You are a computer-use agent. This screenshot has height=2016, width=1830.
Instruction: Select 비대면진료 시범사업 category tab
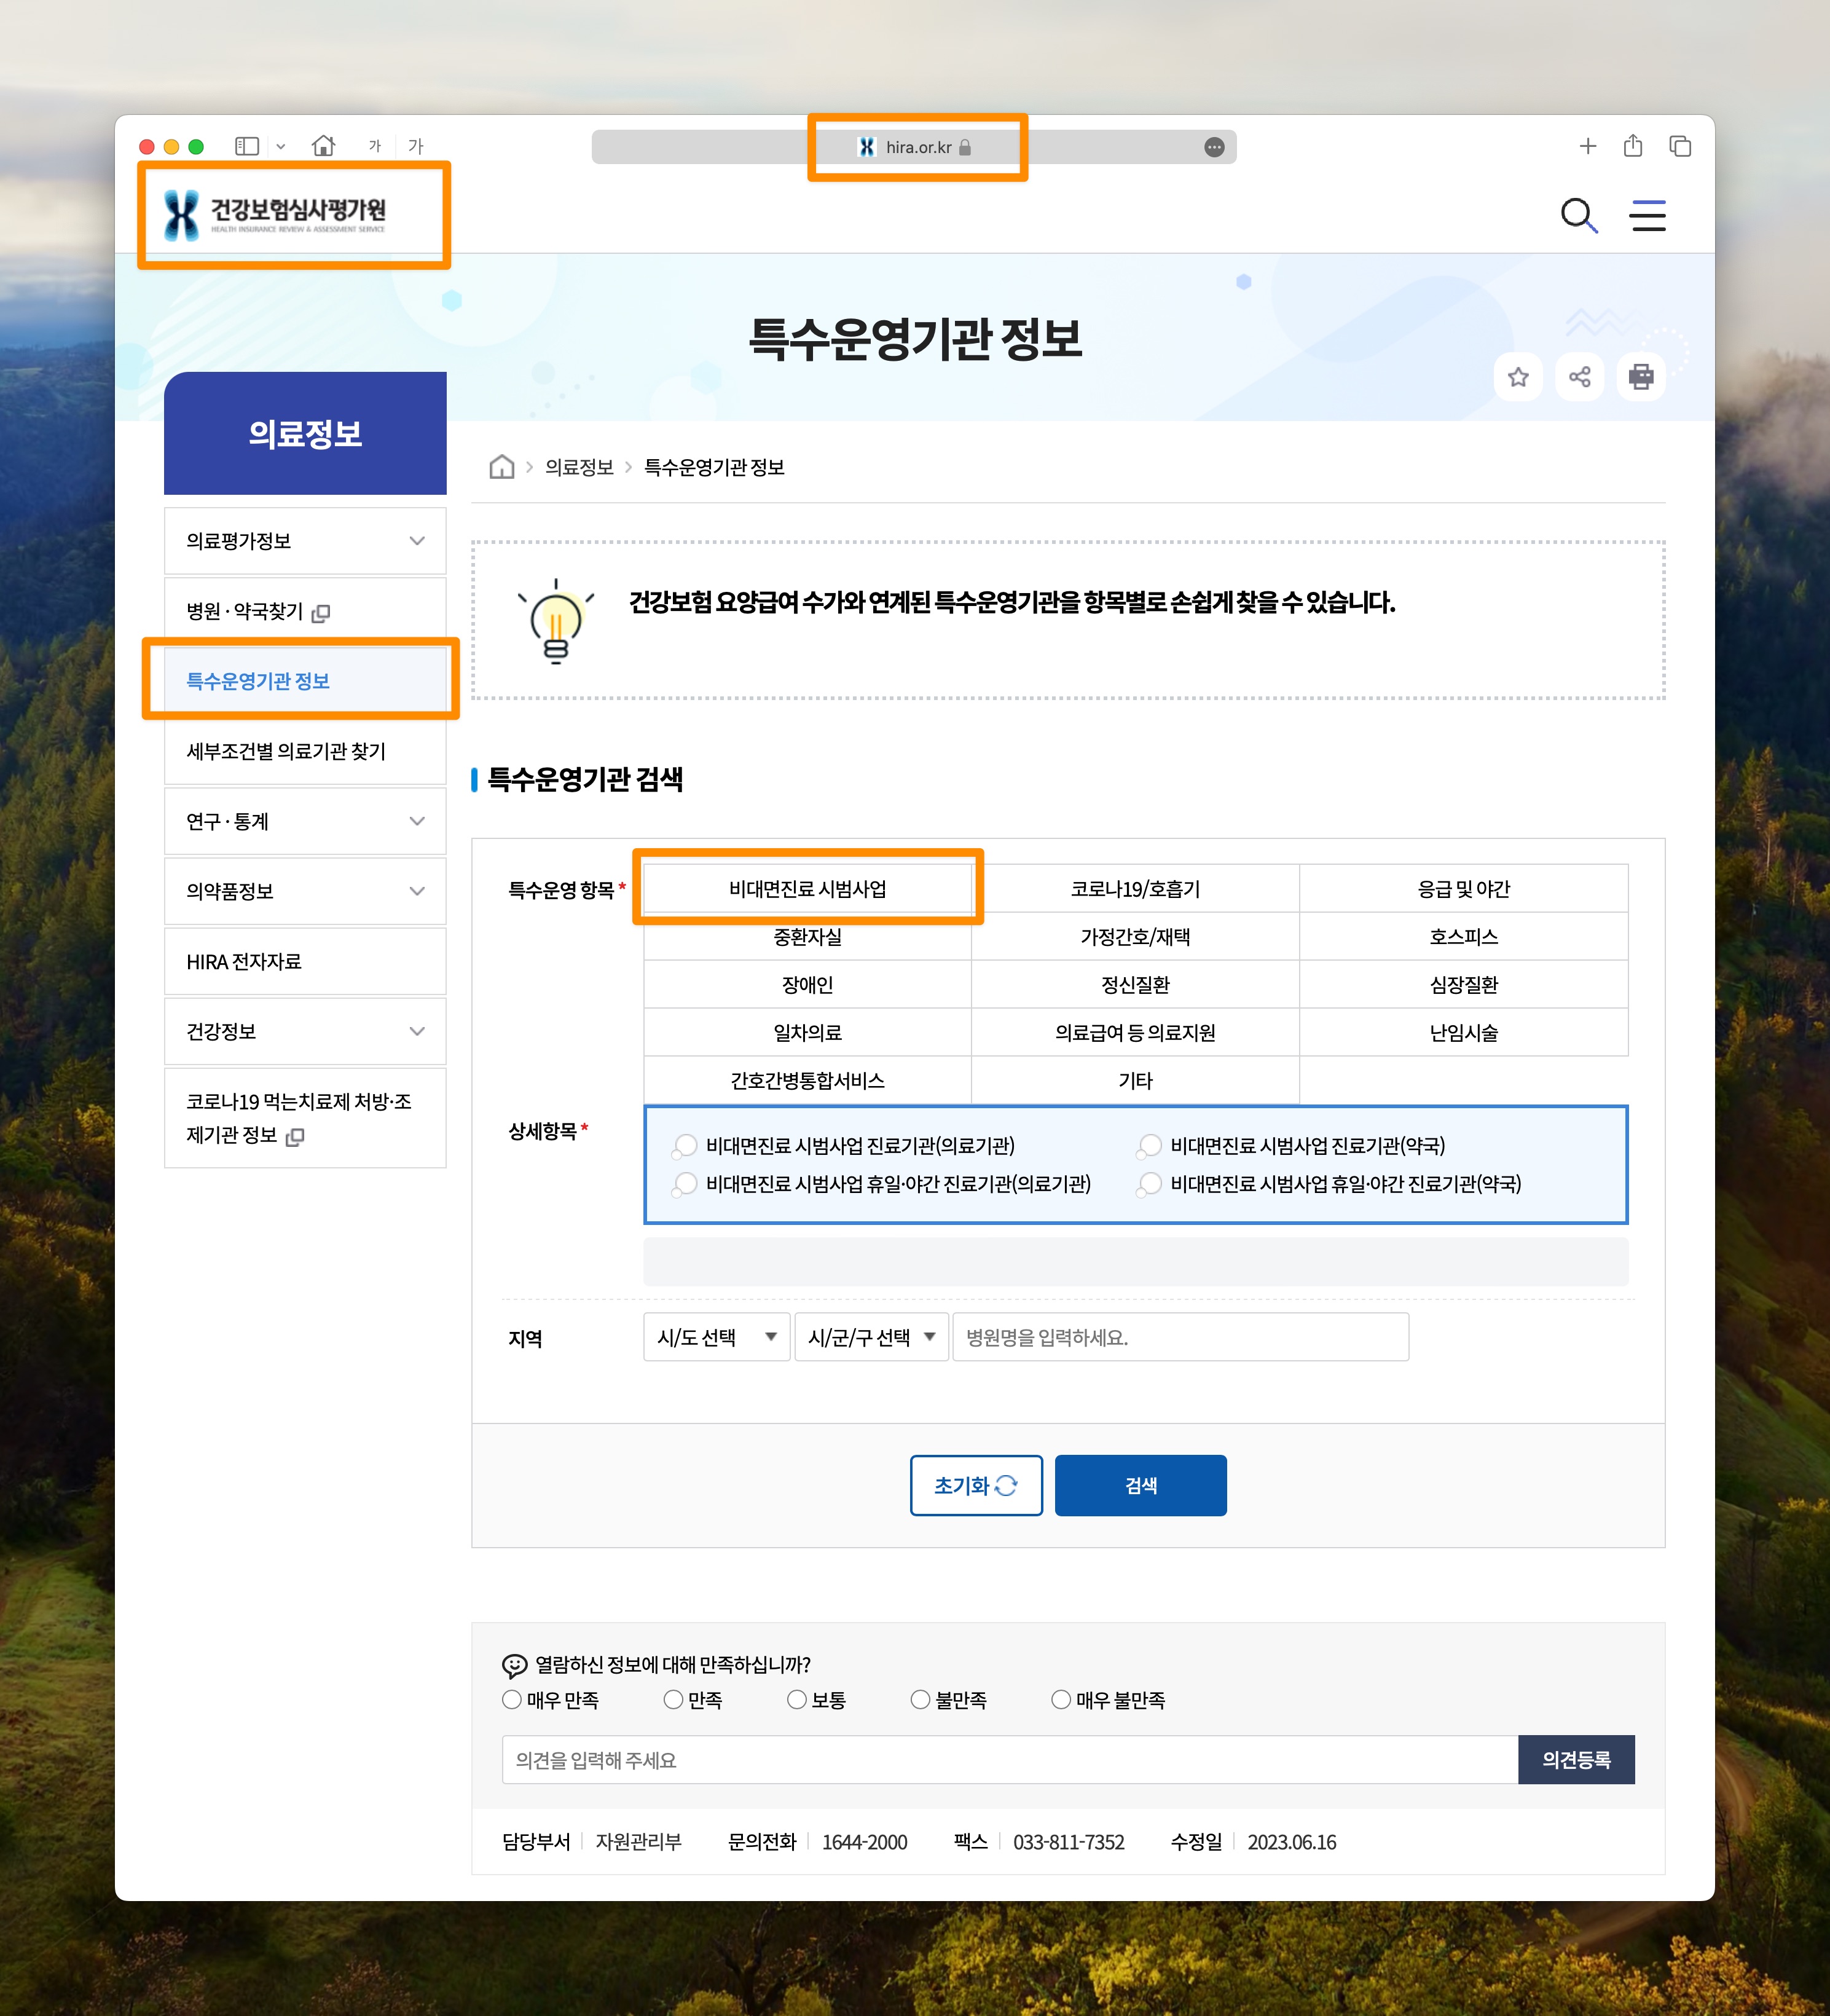point(808,888)
